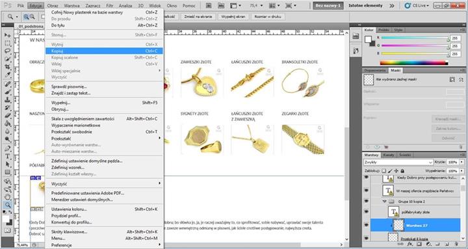
Task: Open the blending mode dropdown Zwykły
Action: click(x=398, y=162)
